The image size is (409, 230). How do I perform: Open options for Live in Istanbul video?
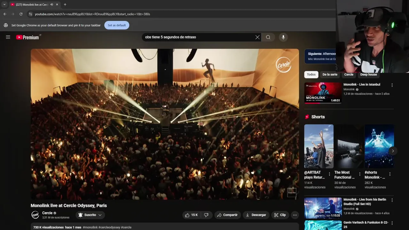click(392, 85)
